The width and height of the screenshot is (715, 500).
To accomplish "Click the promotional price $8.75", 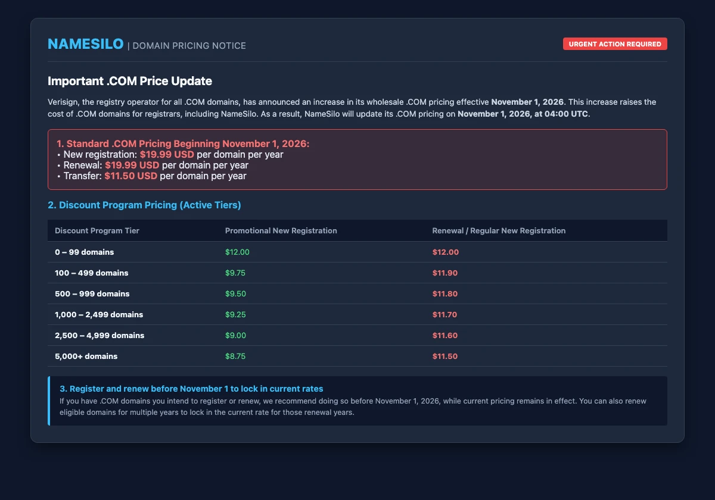I will (235, 357).
